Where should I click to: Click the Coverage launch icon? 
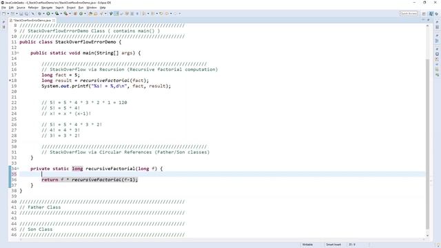point(57,14)
